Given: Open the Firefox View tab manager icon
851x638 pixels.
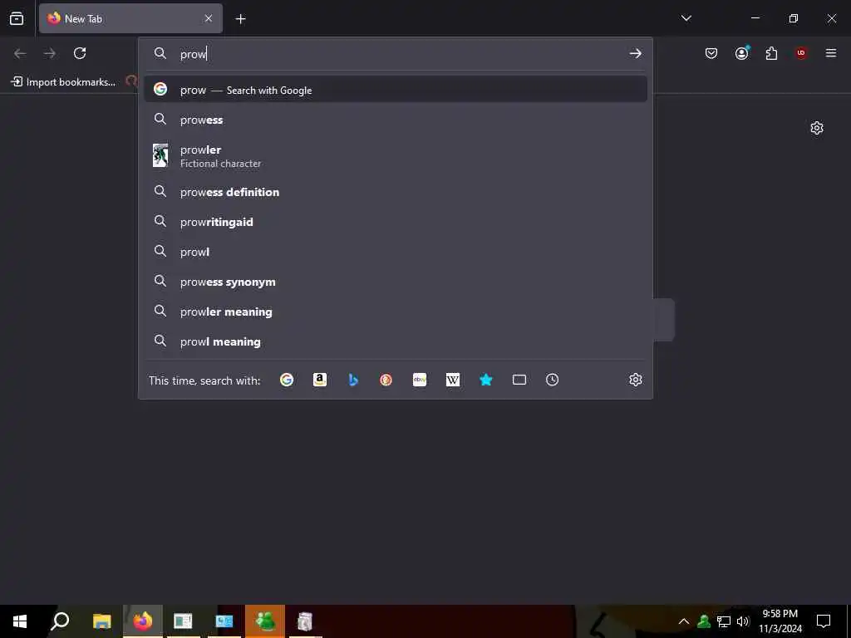Looking at the screenshot, I should click(17, 18).
